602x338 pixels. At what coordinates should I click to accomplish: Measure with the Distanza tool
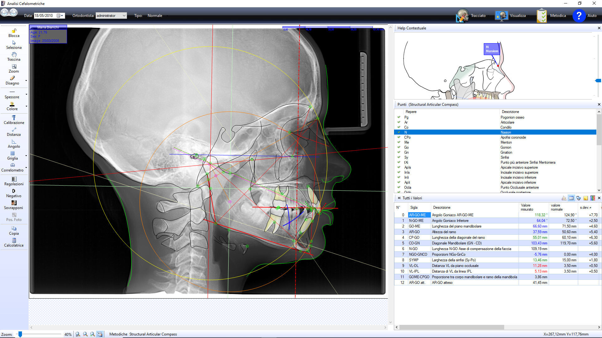tap(14, 131)
